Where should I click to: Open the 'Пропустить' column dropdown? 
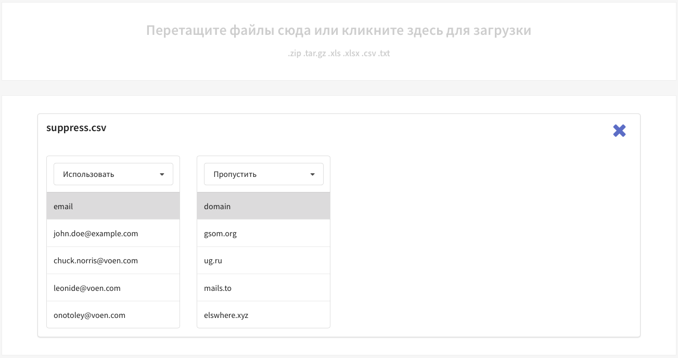(x=264, y=174)
